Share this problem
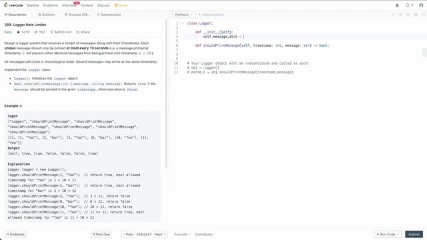 [x=83, y=32]
